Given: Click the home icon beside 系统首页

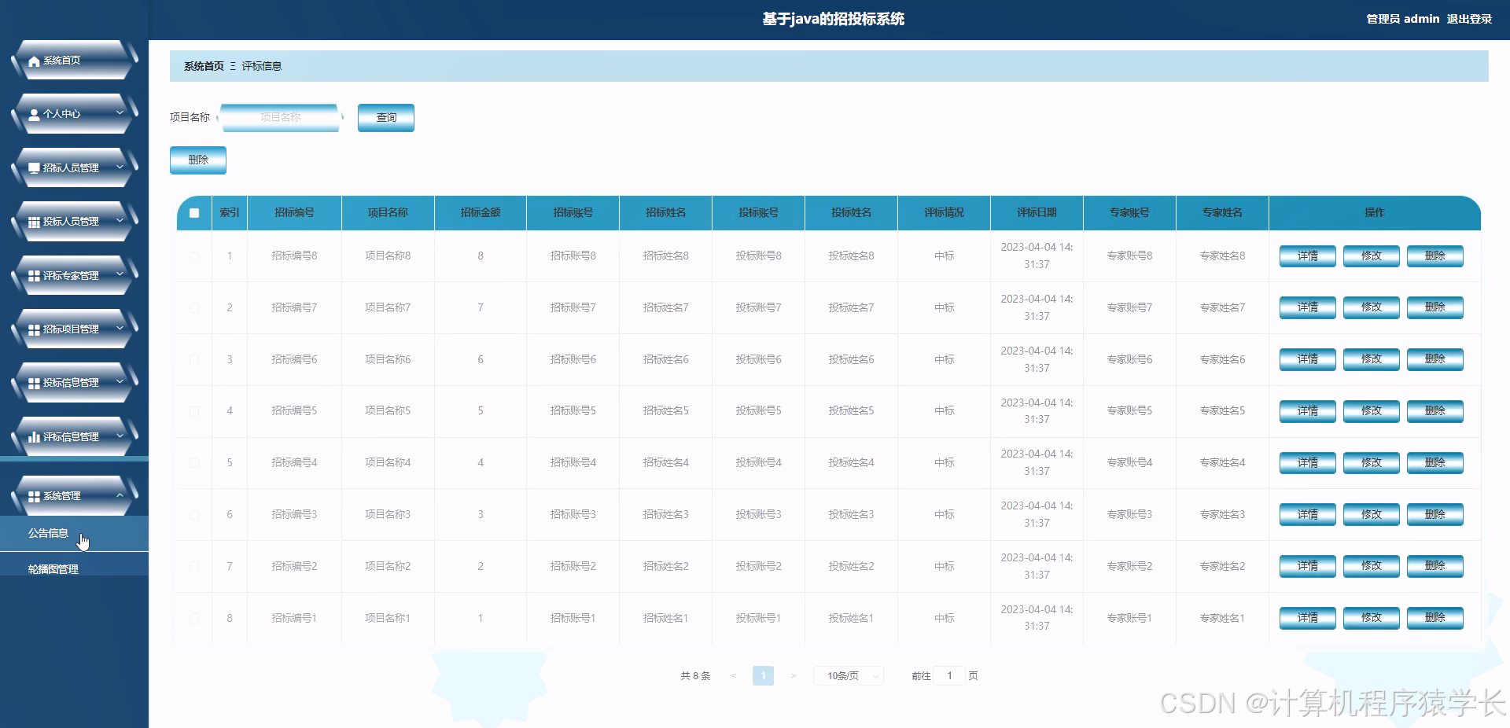Looking at the screenshot, I should 34,61.
